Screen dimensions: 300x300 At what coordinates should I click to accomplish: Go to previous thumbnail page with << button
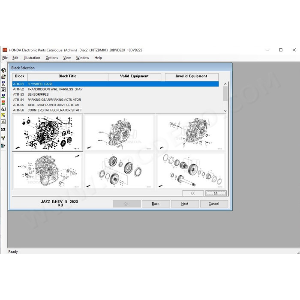(193, 193)
